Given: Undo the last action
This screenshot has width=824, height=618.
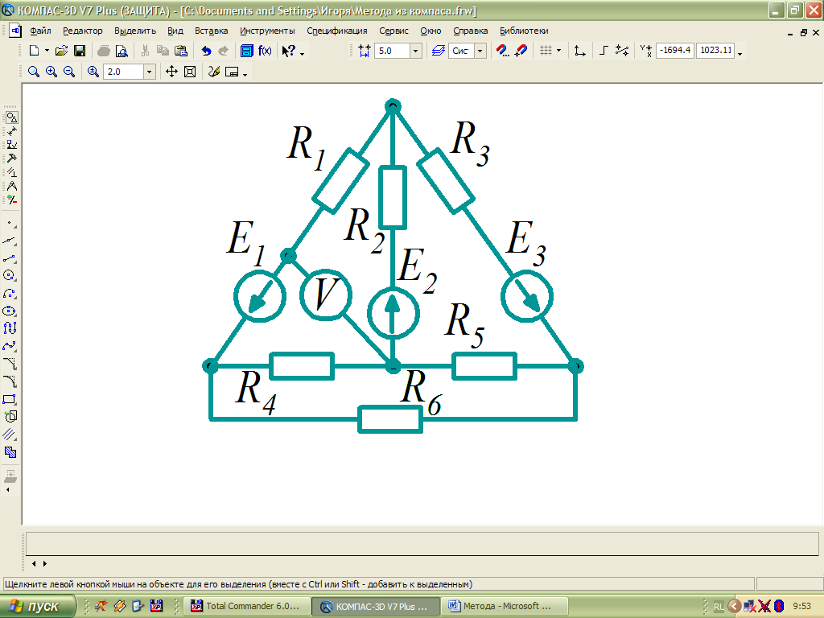Looking at the screenshot, I should pos(206,51).
